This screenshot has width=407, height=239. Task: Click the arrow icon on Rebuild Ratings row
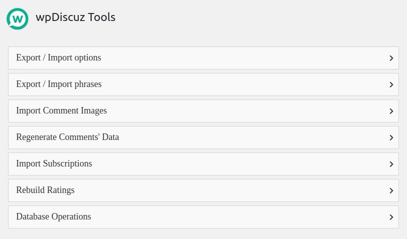(391, 190)
